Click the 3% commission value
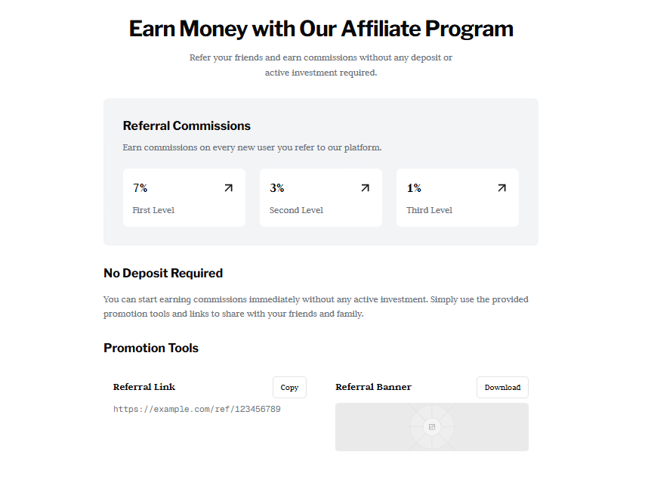This screenshot has height=489, width=648. [x=277, y=188]
